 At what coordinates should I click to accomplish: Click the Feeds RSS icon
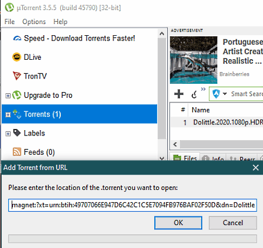[17, 152]
